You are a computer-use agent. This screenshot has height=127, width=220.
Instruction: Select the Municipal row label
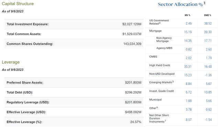tap(155, 100)
